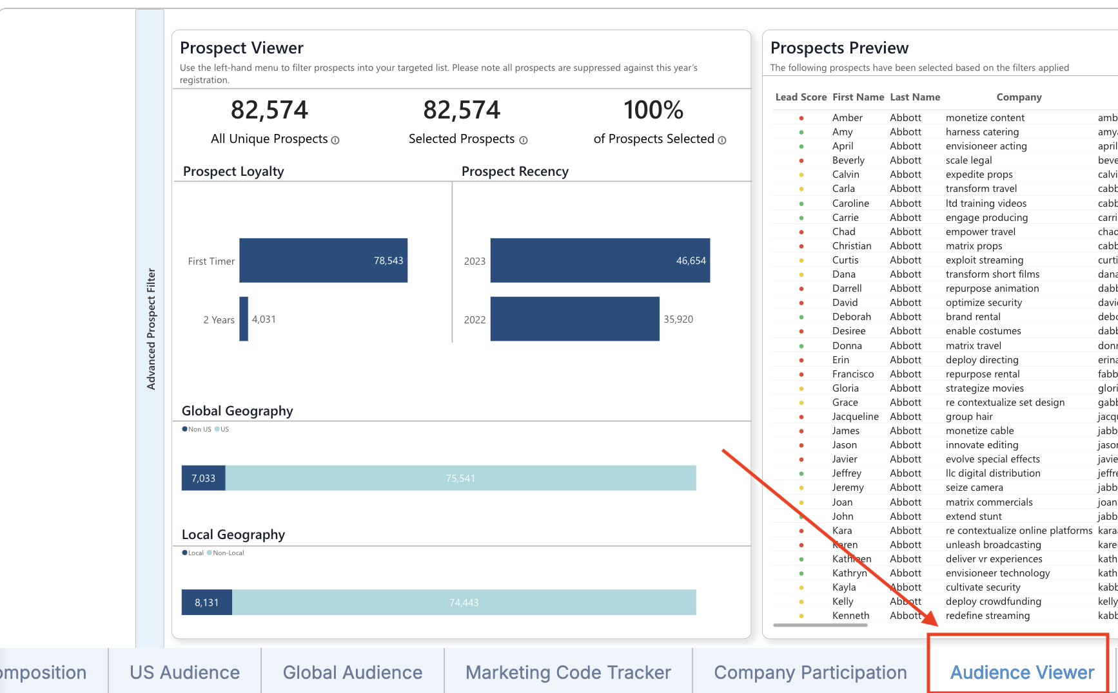The height and width of the screenshot is (693, 1118).
Task: Click the Prospects Preview horizontal scrollbar
Action: pyautogui.click(x=820, y=625)
